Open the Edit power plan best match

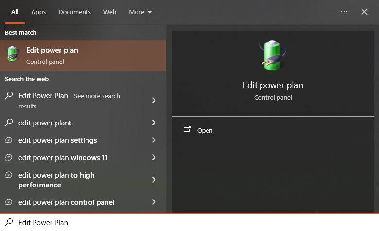(83, 56)
